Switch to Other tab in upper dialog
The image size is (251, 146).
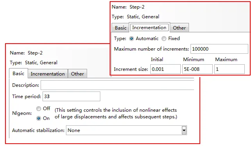pyautogui.click(x=179, y=28)
